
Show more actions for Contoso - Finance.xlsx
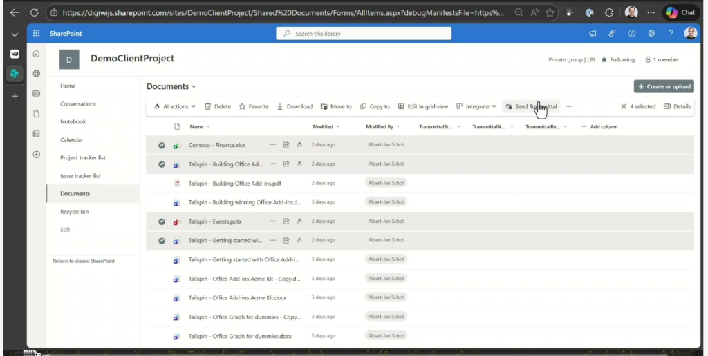(x=272, y=145)
